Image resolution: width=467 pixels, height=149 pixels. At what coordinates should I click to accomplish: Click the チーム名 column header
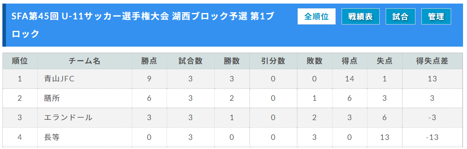click(x=85, y=61)
